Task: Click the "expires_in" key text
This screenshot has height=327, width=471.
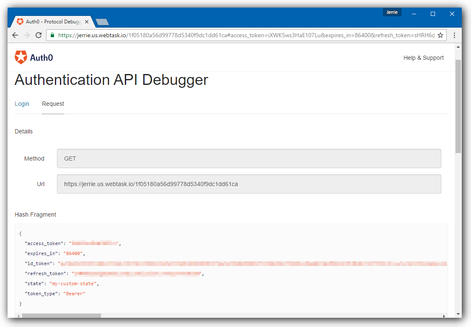Action: click(41, 253)
